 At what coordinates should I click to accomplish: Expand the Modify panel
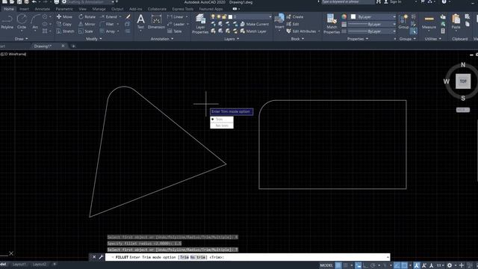point(94,39)
